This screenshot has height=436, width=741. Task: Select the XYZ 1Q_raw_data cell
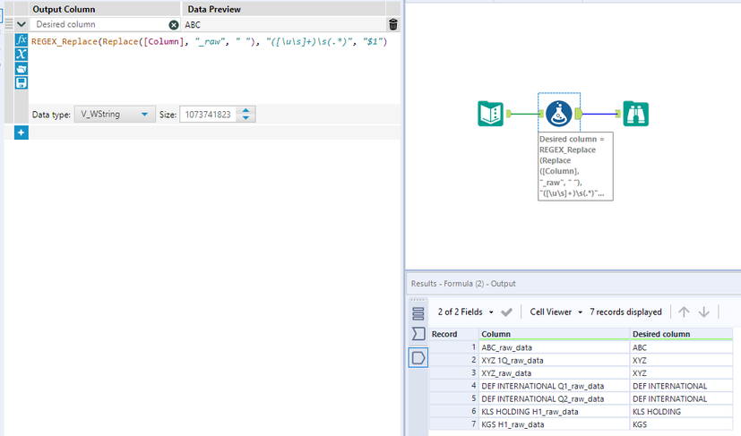pyautogui.click(x=554, y=361)
